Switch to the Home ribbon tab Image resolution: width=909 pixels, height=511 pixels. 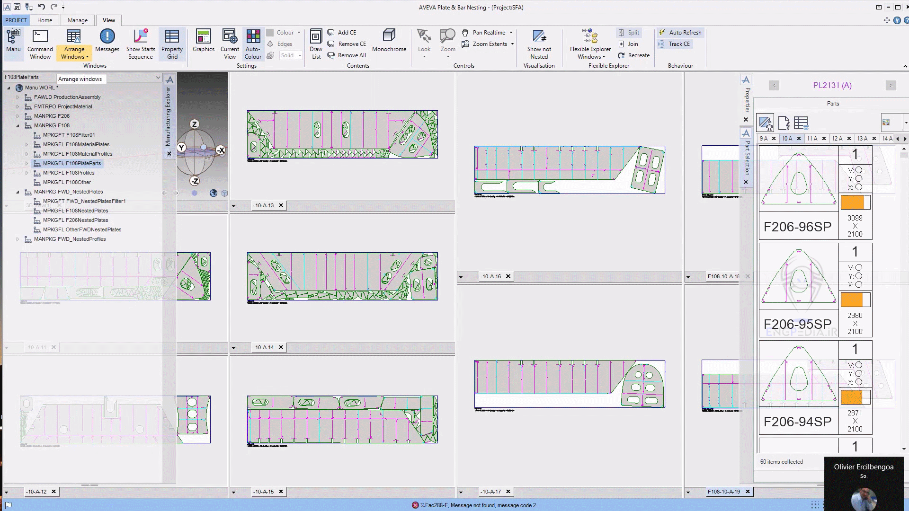pyautogui.click(x=45, y=20)
